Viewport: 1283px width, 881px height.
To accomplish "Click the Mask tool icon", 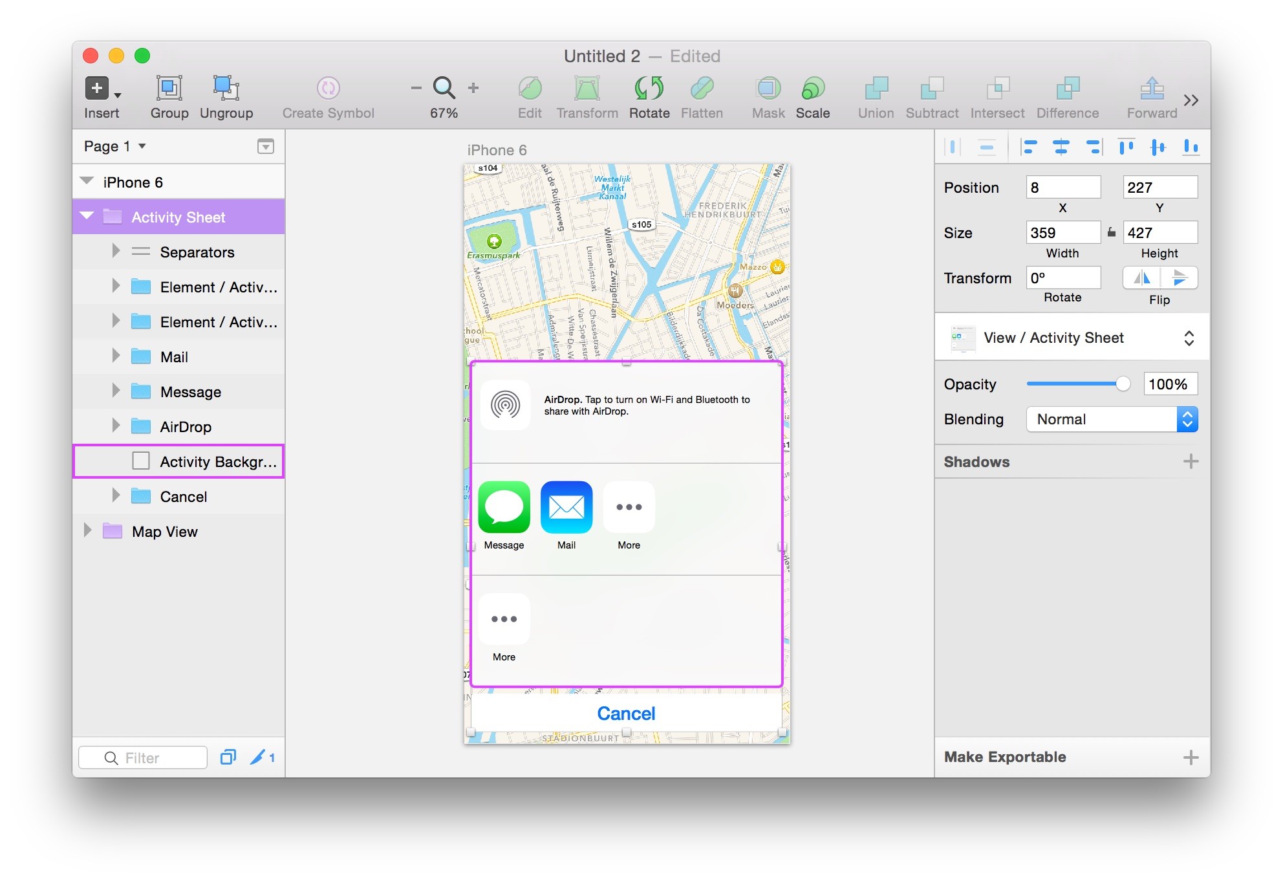I will click(768, 89).
